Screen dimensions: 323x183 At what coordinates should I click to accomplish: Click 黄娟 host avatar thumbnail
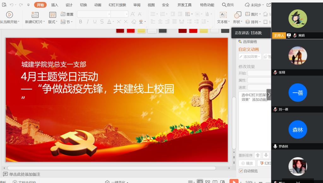(x=298, y=19)
